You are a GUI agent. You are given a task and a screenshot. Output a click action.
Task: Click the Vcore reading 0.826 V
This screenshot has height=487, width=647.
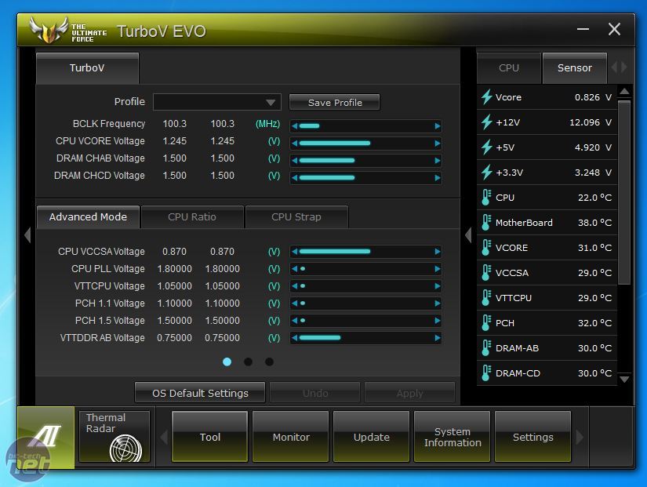[x=593, y=97]
